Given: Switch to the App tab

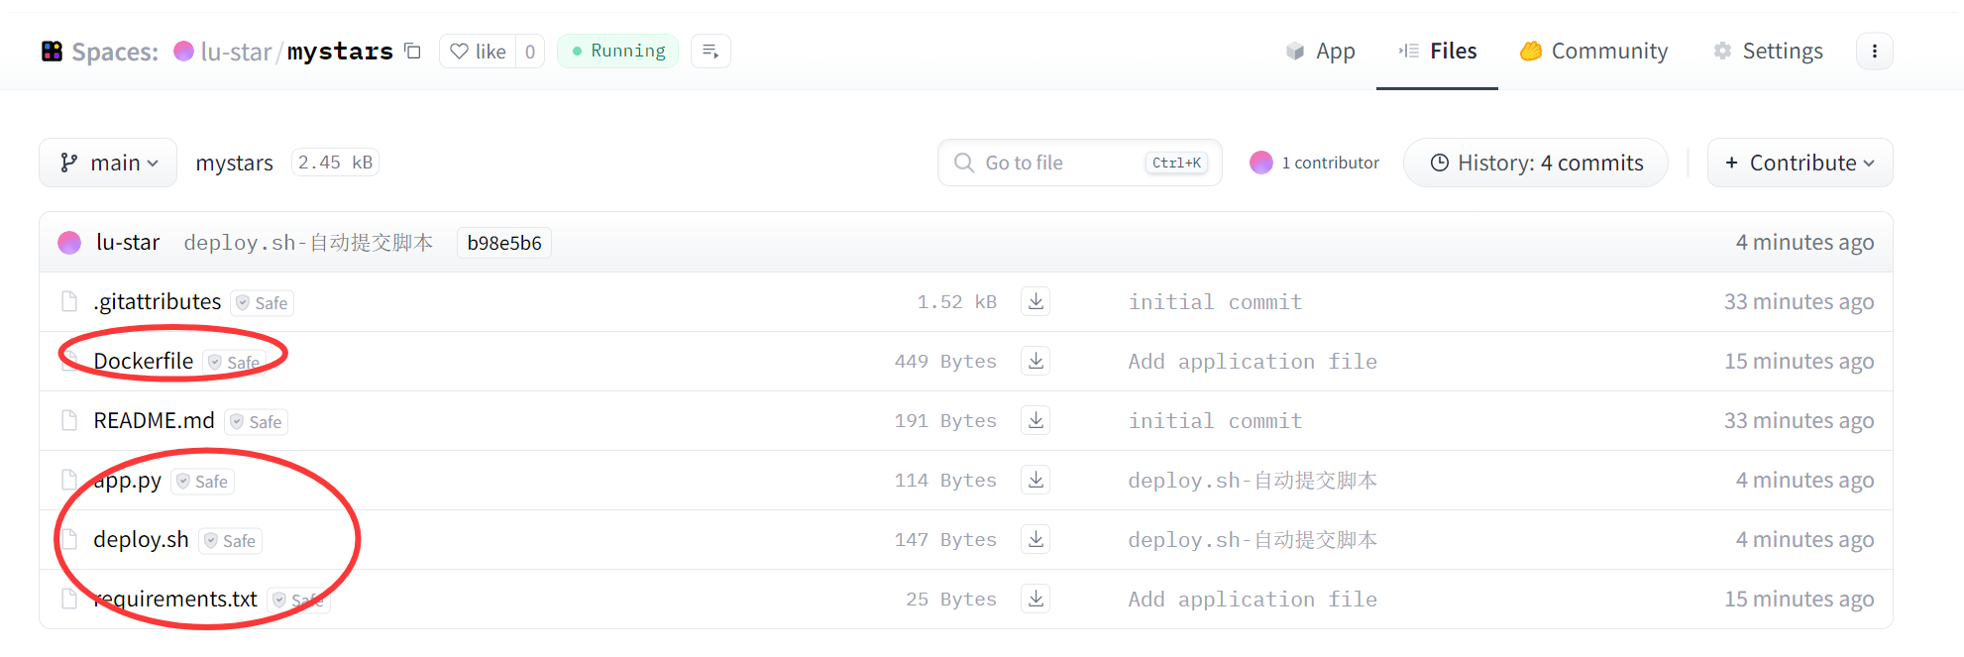Looking at the screenshot, I should coord(1320,52).
